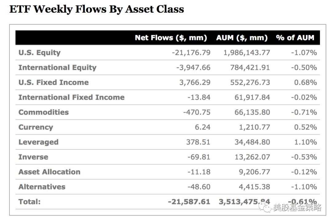Click the Net Flows column header
This screenshot has width=332, height=222.
[171, 38]
